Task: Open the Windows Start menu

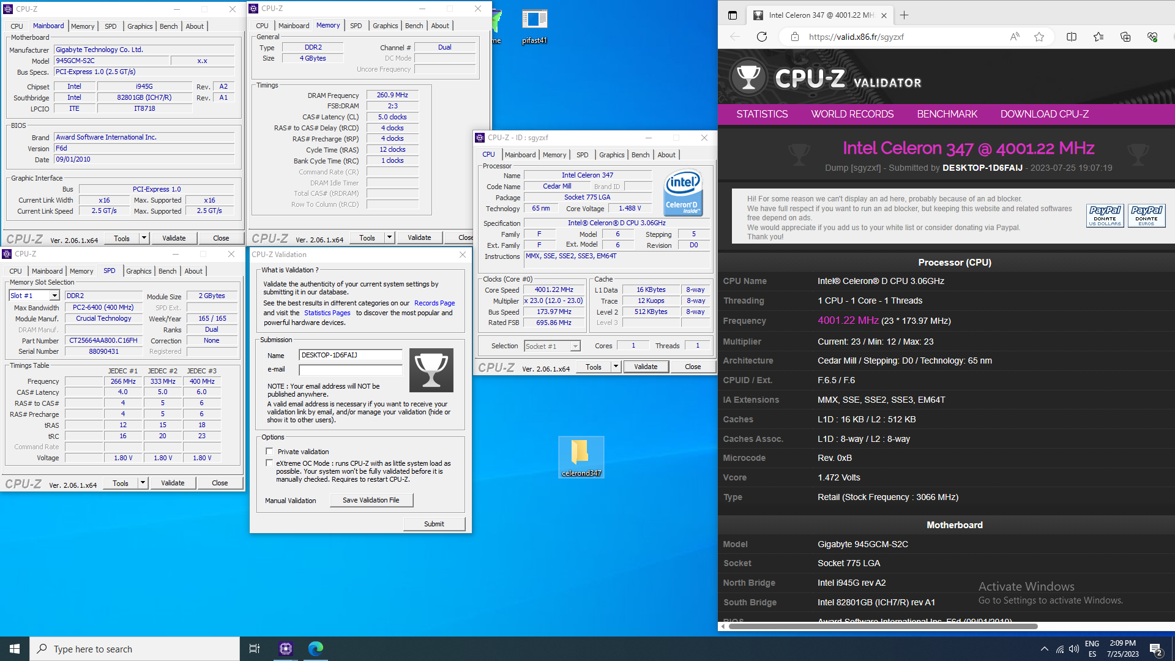Action: click(x=15, y=649)
